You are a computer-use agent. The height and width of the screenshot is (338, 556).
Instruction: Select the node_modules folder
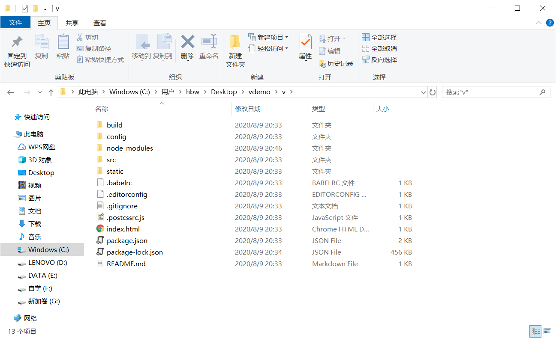[x=129, y=148]
